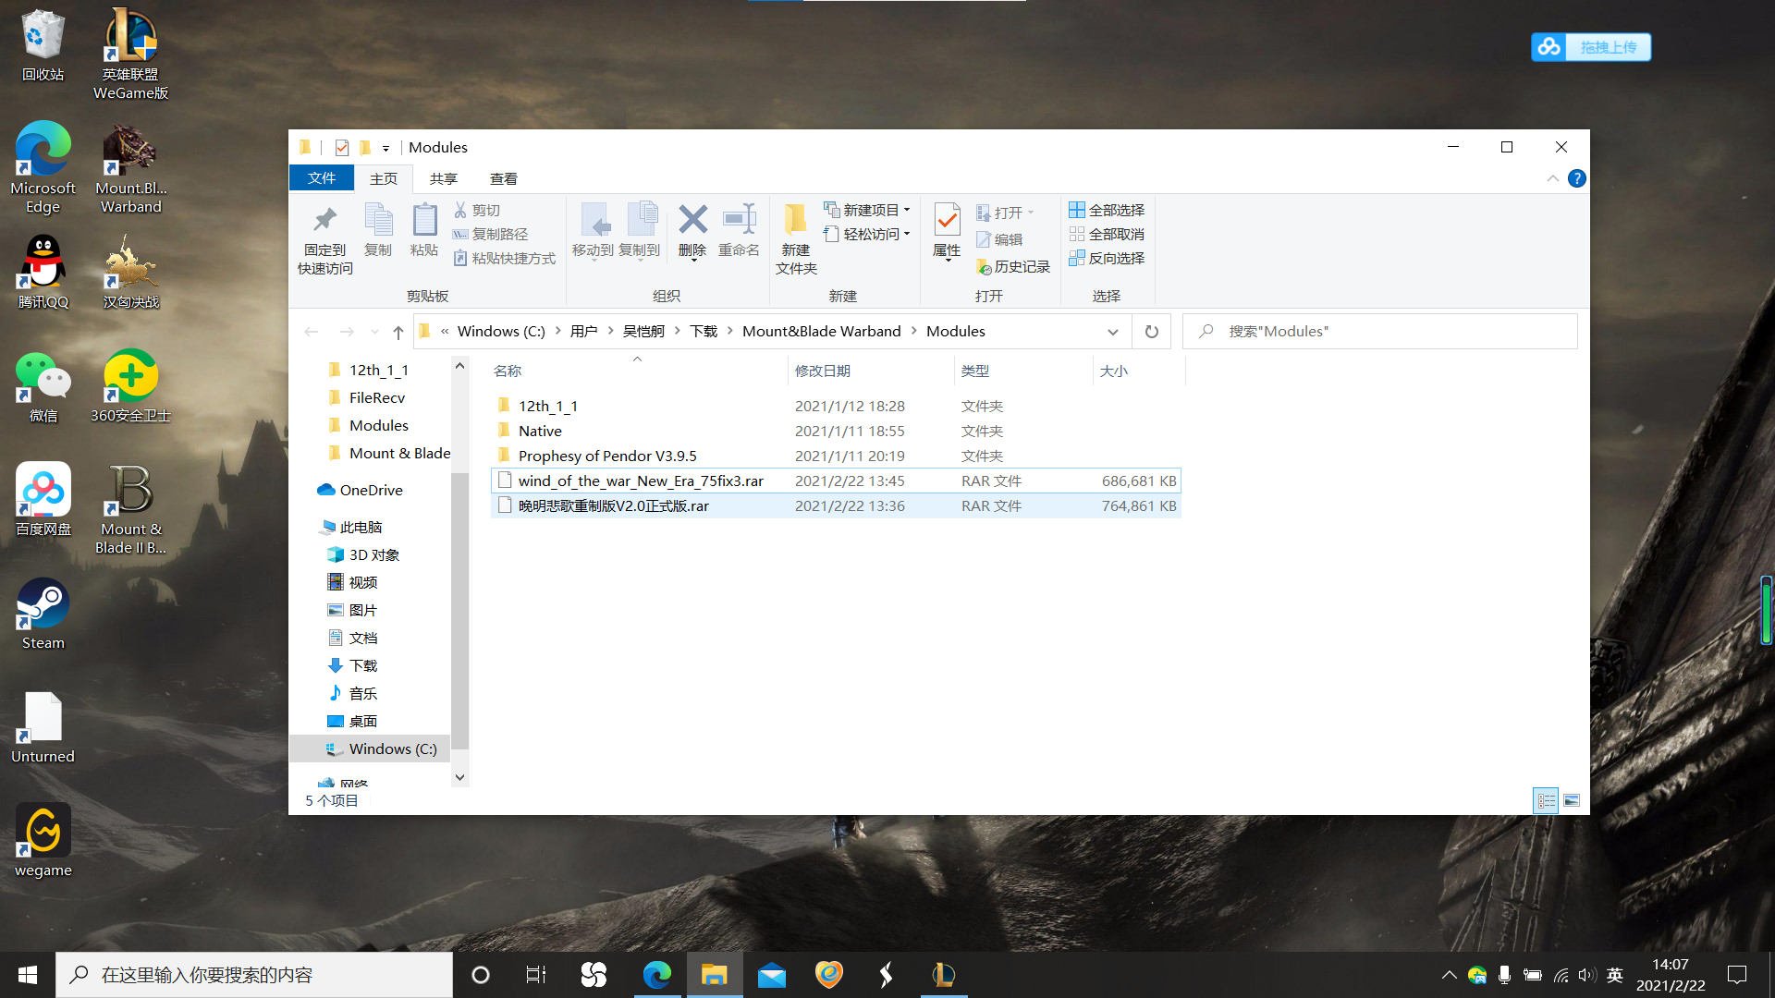Switch to large icons view layout
The image size is (1775, 998).
click(1572, 800)
